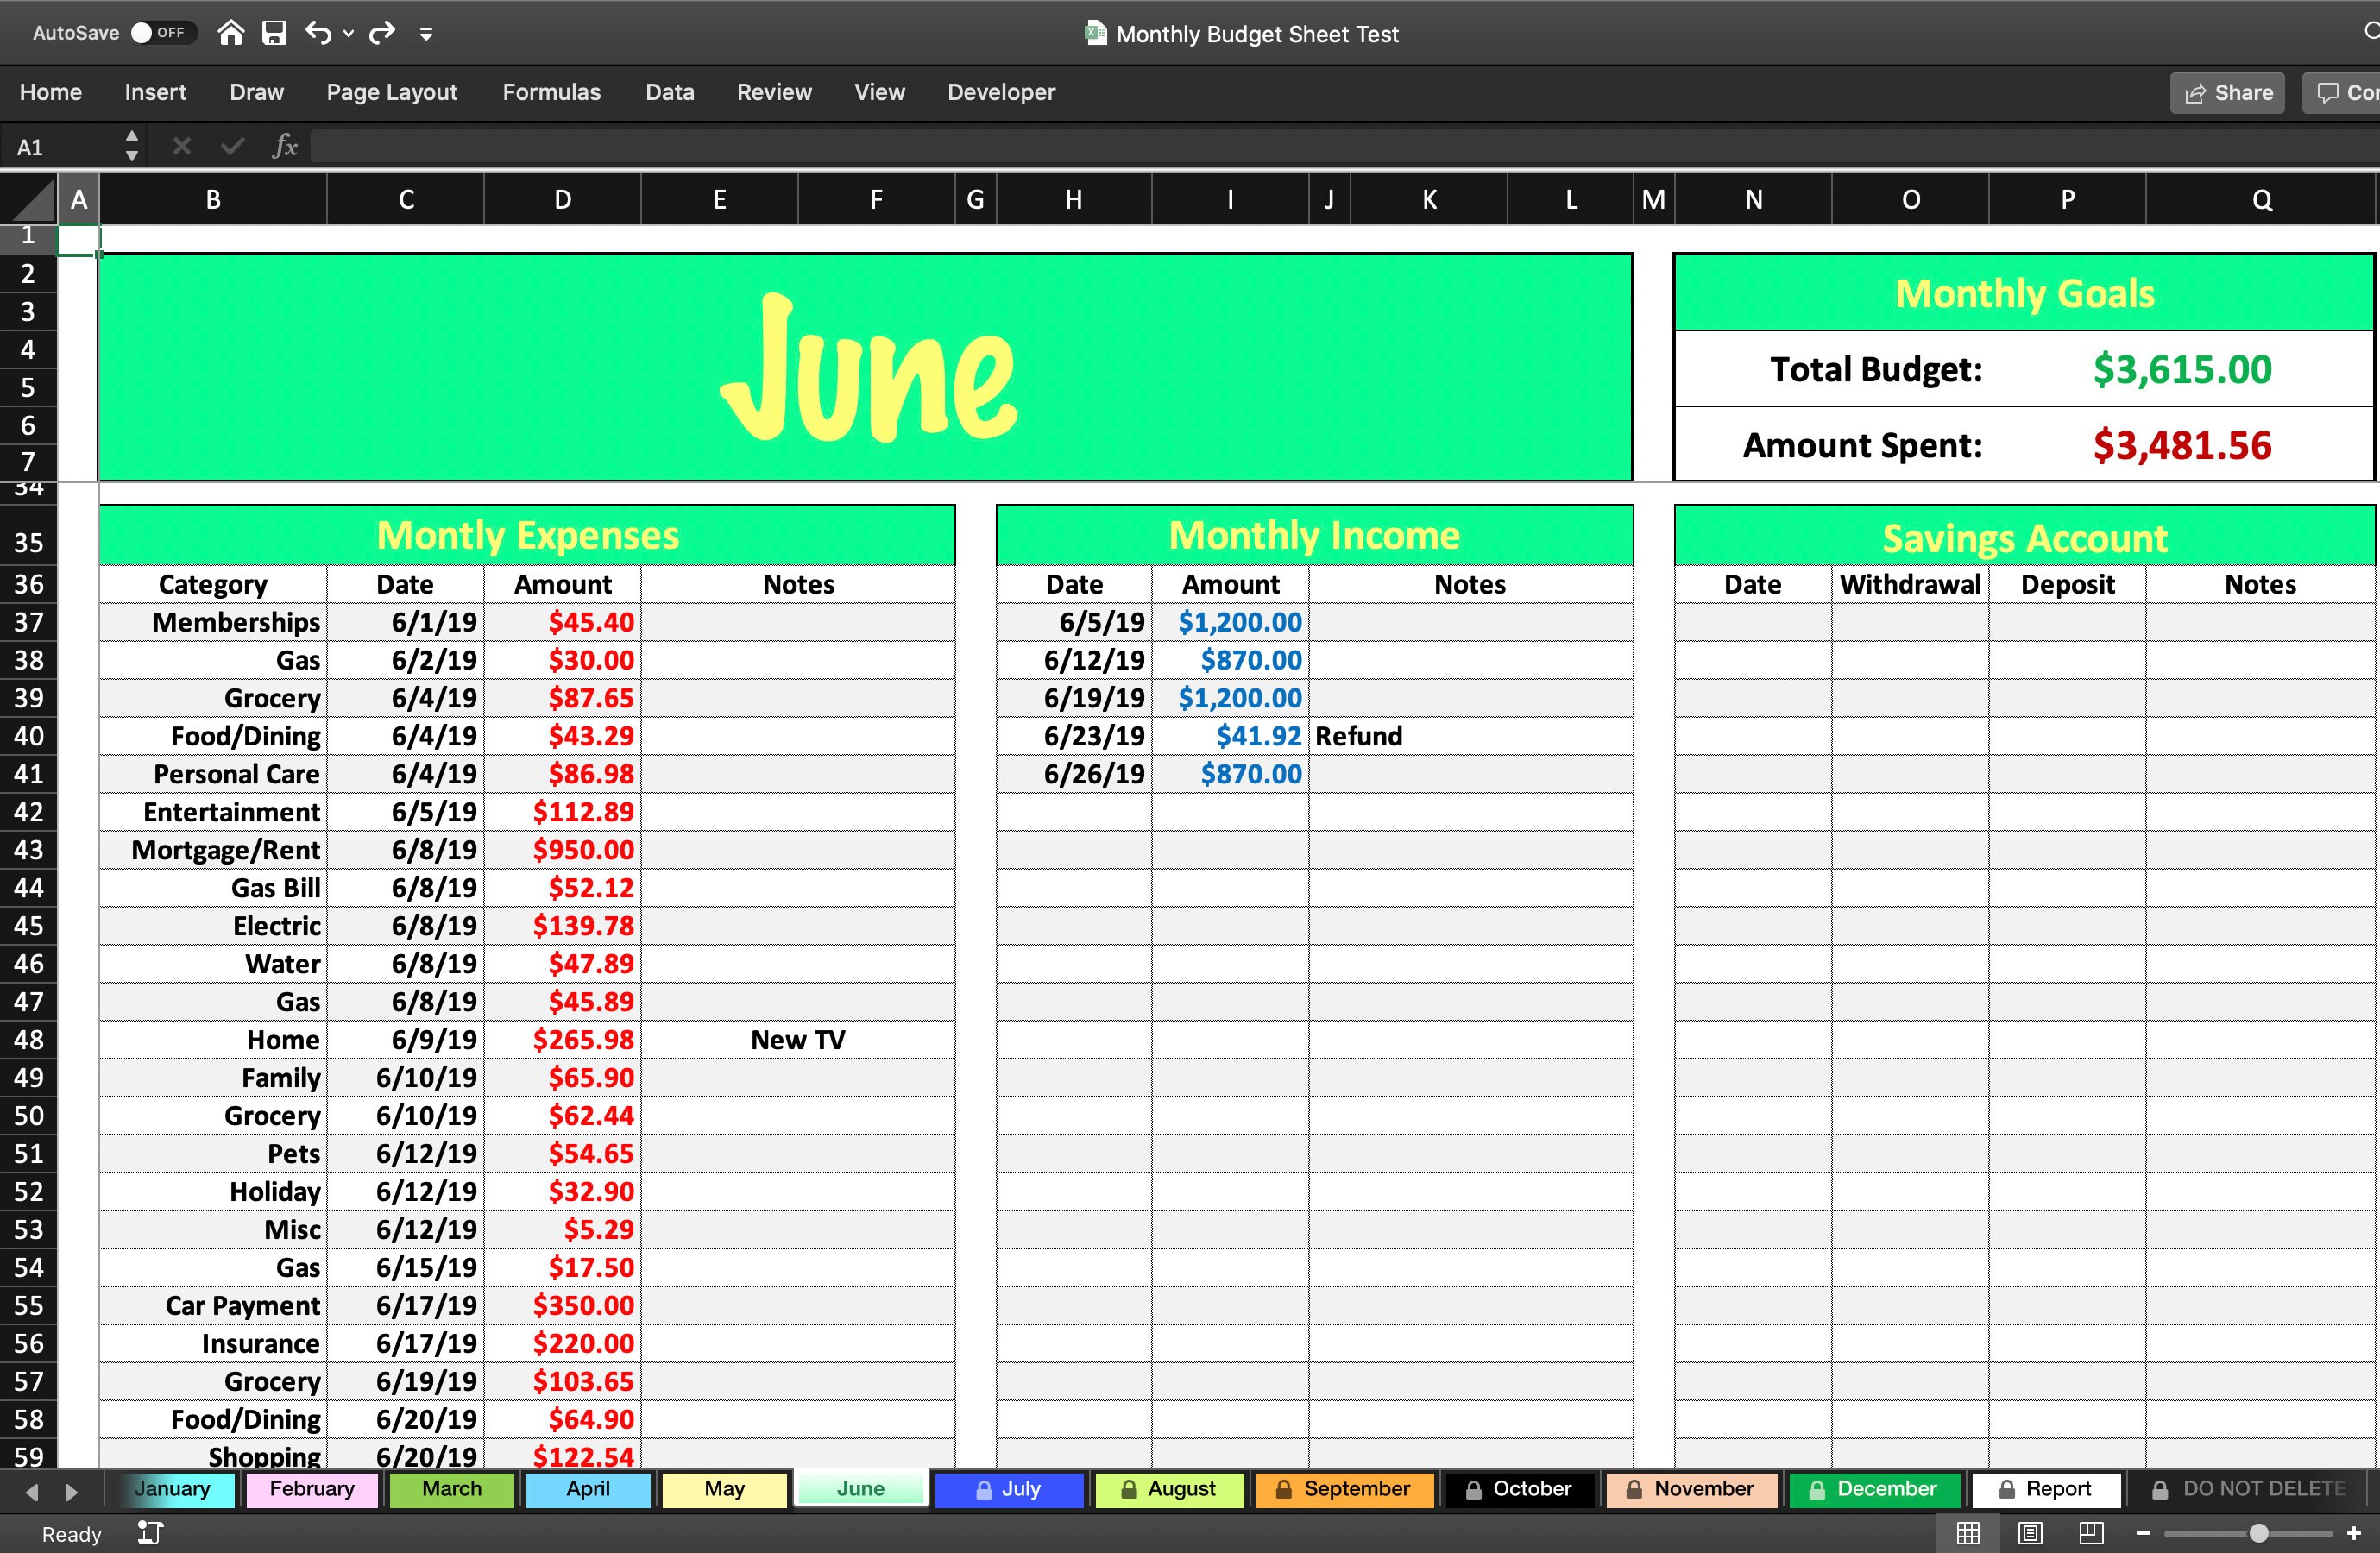Click the Undo icon
2380x1553 pixels.
point(318,33)
